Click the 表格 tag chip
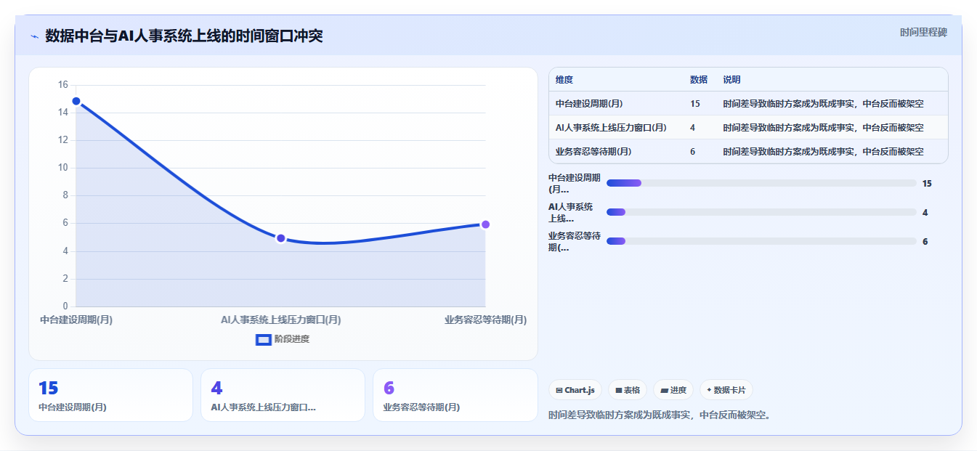Screen dimensions: 977x451 (628, 390)
